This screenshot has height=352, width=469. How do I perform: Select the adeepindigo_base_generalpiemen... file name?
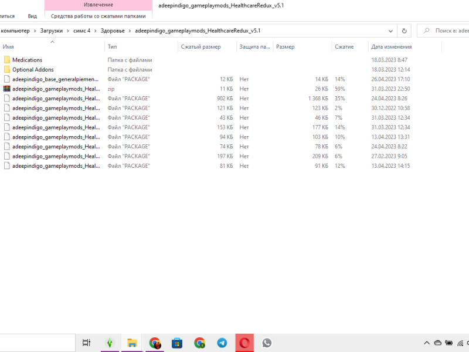55,79
